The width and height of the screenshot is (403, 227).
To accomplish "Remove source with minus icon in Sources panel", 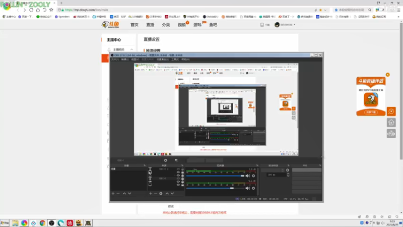I will [156, 193].
